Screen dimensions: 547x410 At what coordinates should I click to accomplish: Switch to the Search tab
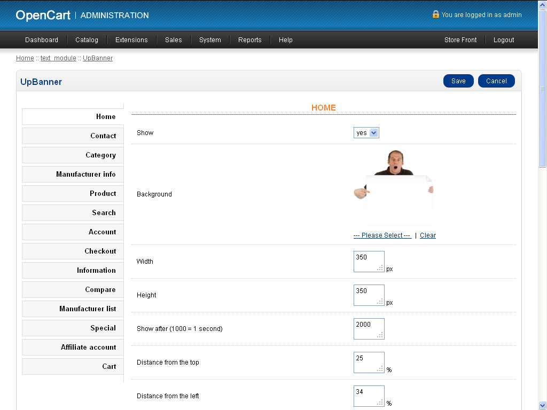73,212
